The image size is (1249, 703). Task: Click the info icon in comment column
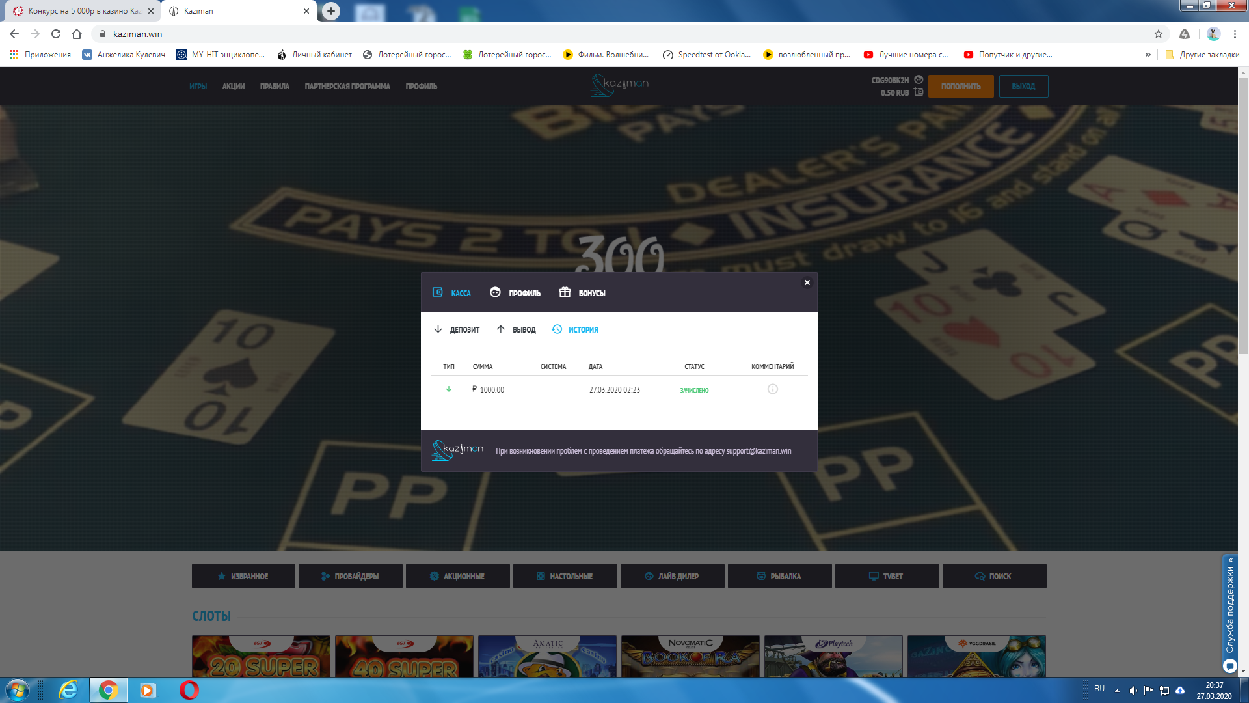point(772,389)
